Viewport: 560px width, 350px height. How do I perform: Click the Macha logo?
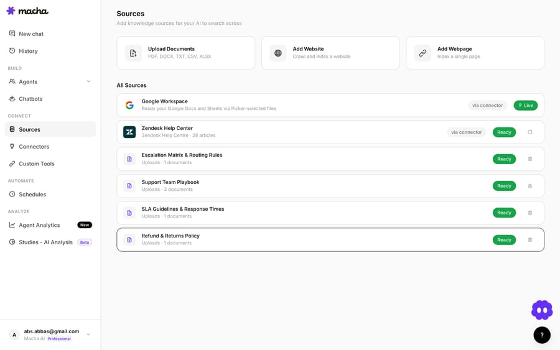click(27, 11)
